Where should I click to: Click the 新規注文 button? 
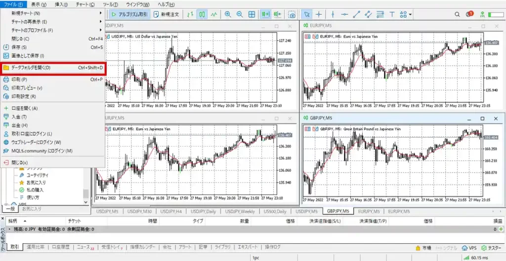167,15
